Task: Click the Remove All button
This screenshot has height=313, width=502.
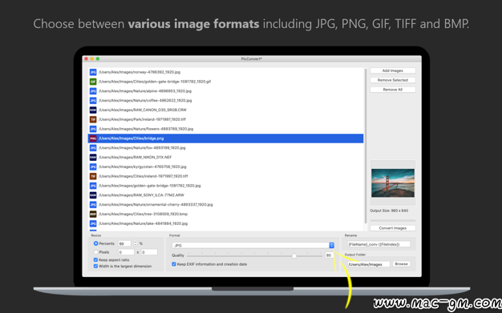Action: 393,90
